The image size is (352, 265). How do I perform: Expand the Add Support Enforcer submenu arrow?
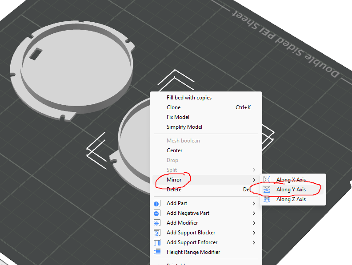point(254,242)
